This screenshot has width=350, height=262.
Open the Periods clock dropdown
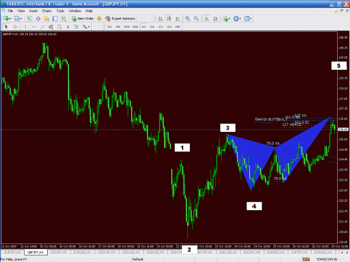point(237,18)
